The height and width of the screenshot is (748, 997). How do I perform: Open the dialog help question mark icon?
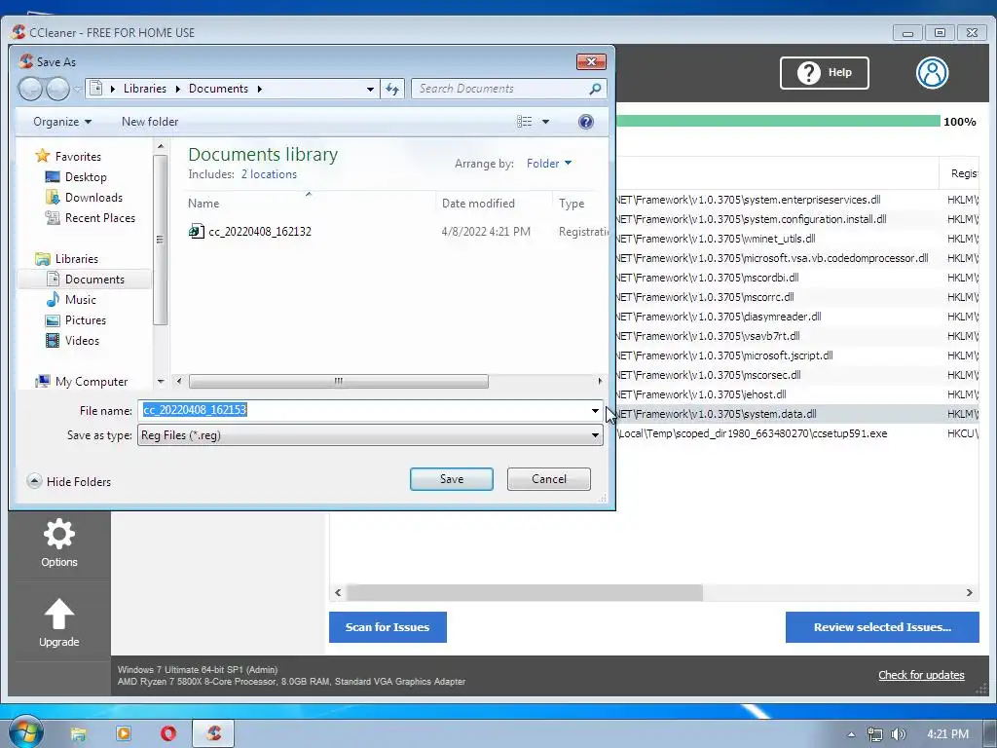point(585,122)
